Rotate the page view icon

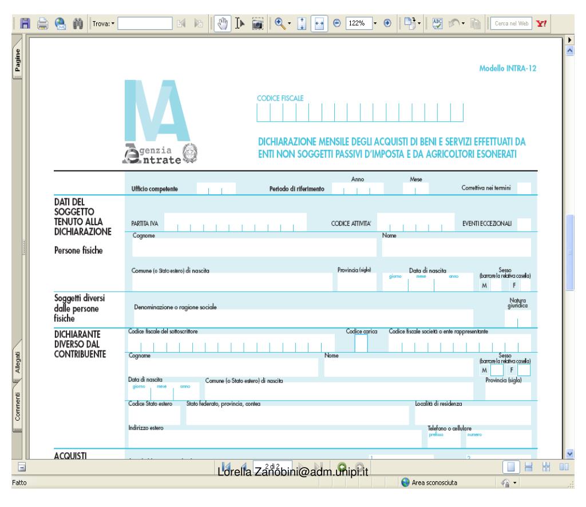coord(410,23)
